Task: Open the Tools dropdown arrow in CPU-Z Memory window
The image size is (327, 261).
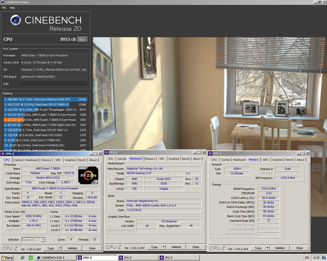Action: (267, 248)
